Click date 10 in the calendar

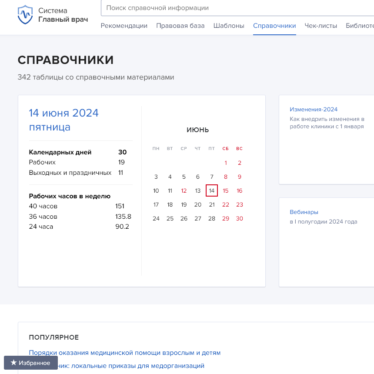click(156, 190)
